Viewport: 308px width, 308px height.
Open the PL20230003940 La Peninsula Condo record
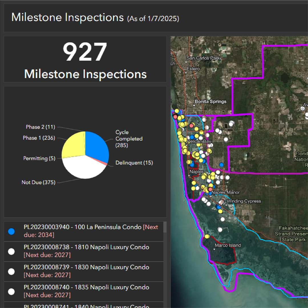click(91, 231)
